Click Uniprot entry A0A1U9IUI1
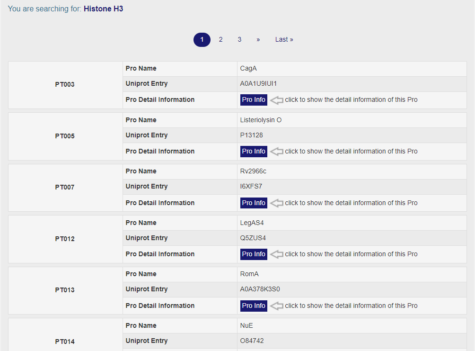Screen dimensions: 475x351 point(258,84)
